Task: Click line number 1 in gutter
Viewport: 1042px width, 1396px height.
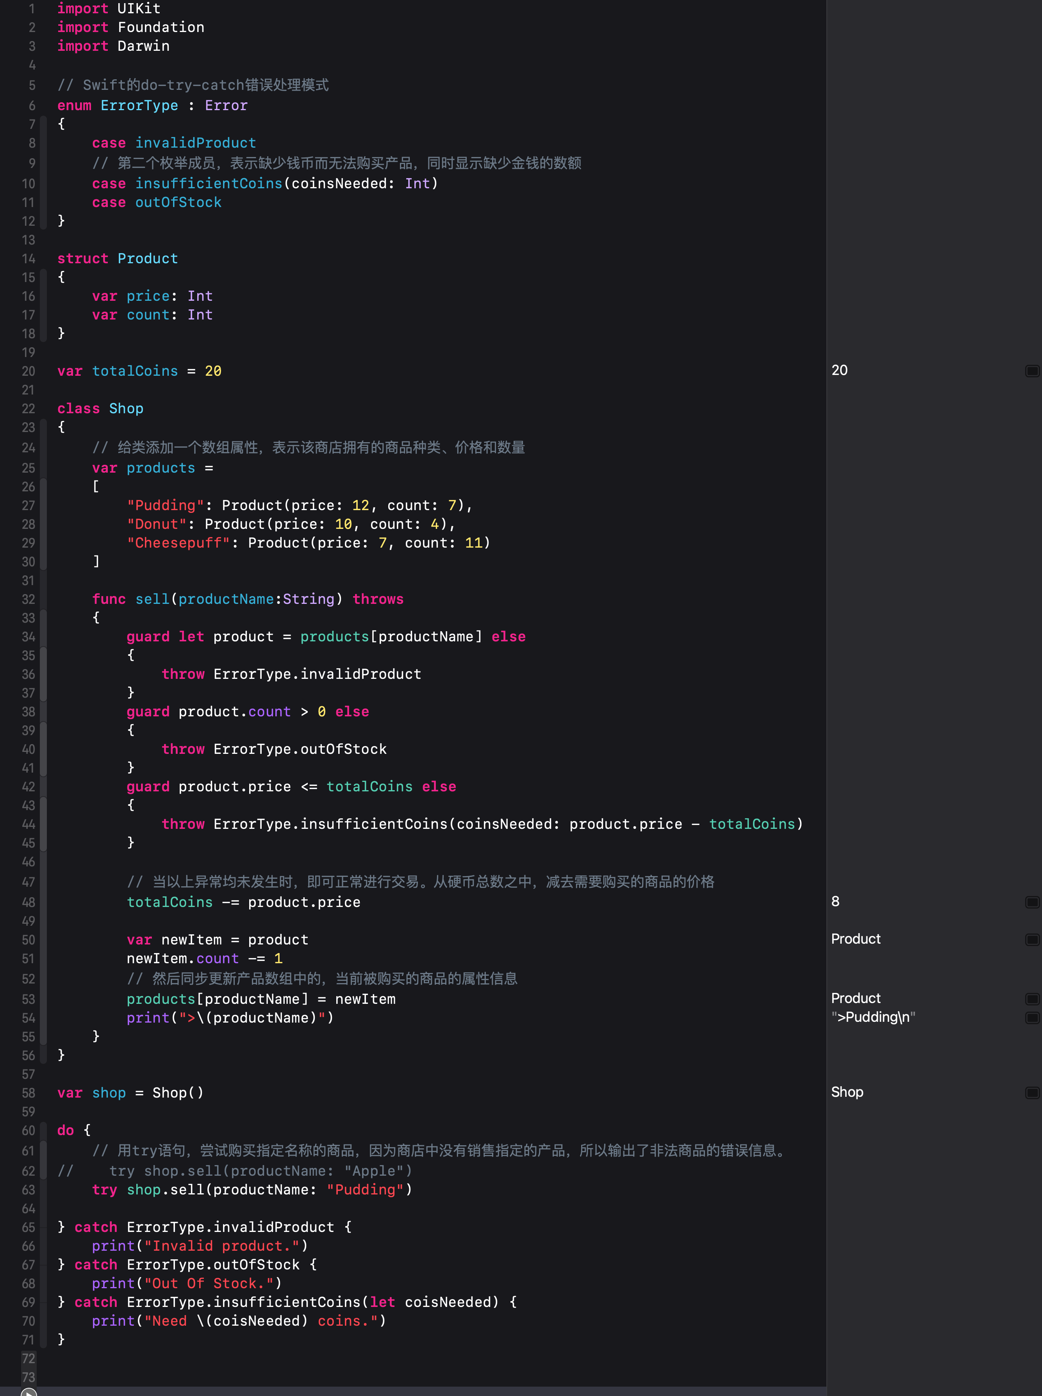Action: coord(32,9)
